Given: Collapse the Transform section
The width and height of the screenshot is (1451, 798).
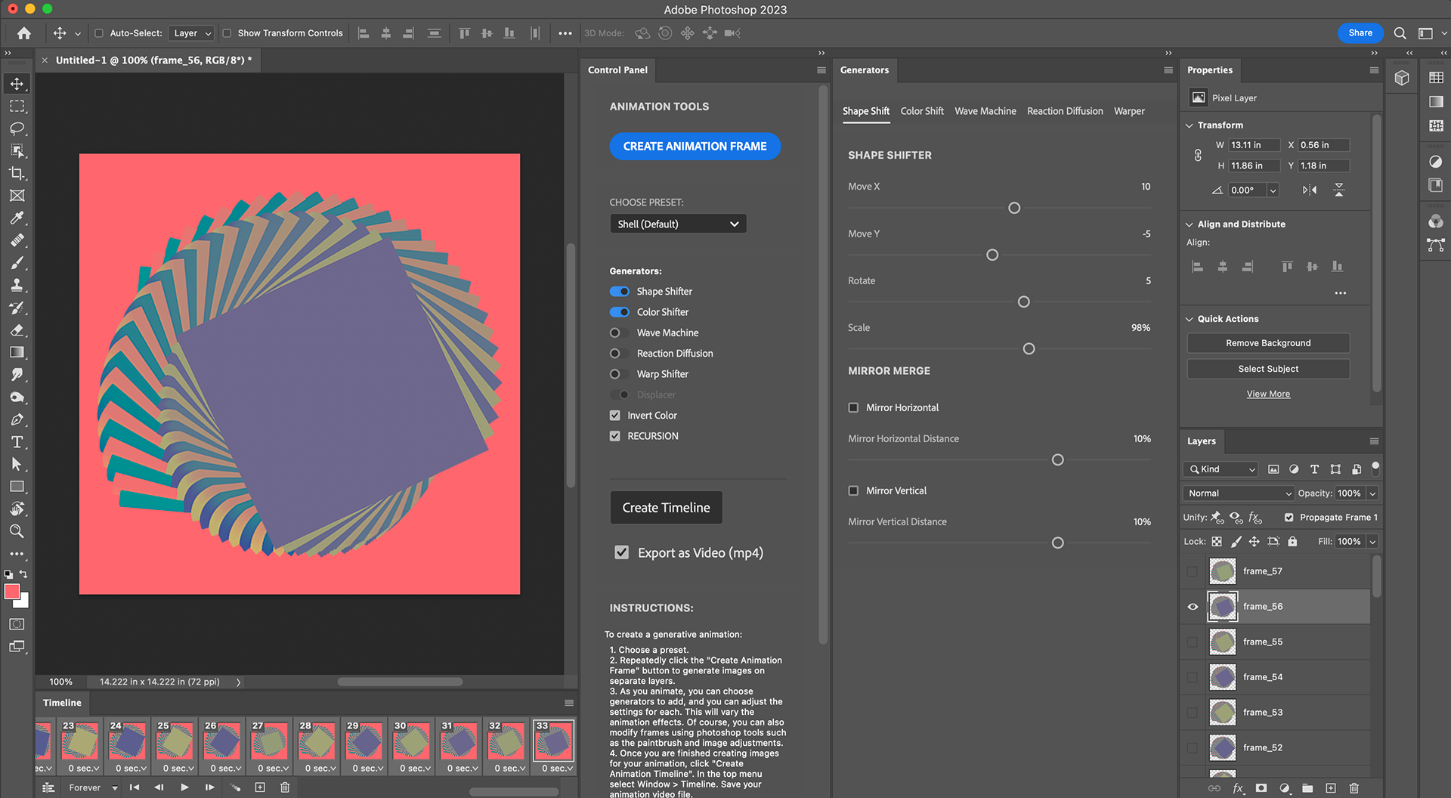Looking at the screenshot, I should 1190,125.
